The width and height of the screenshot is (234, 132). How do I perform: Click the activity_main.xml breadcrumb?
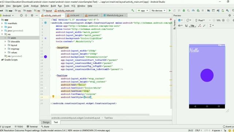click(x=64, y=11)
